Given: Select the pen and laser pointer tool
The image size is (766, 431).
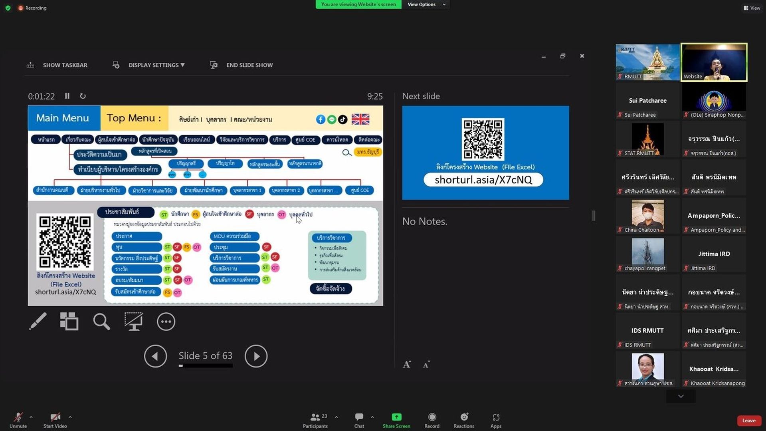Looking at the screenshot, I should point(38,322).
